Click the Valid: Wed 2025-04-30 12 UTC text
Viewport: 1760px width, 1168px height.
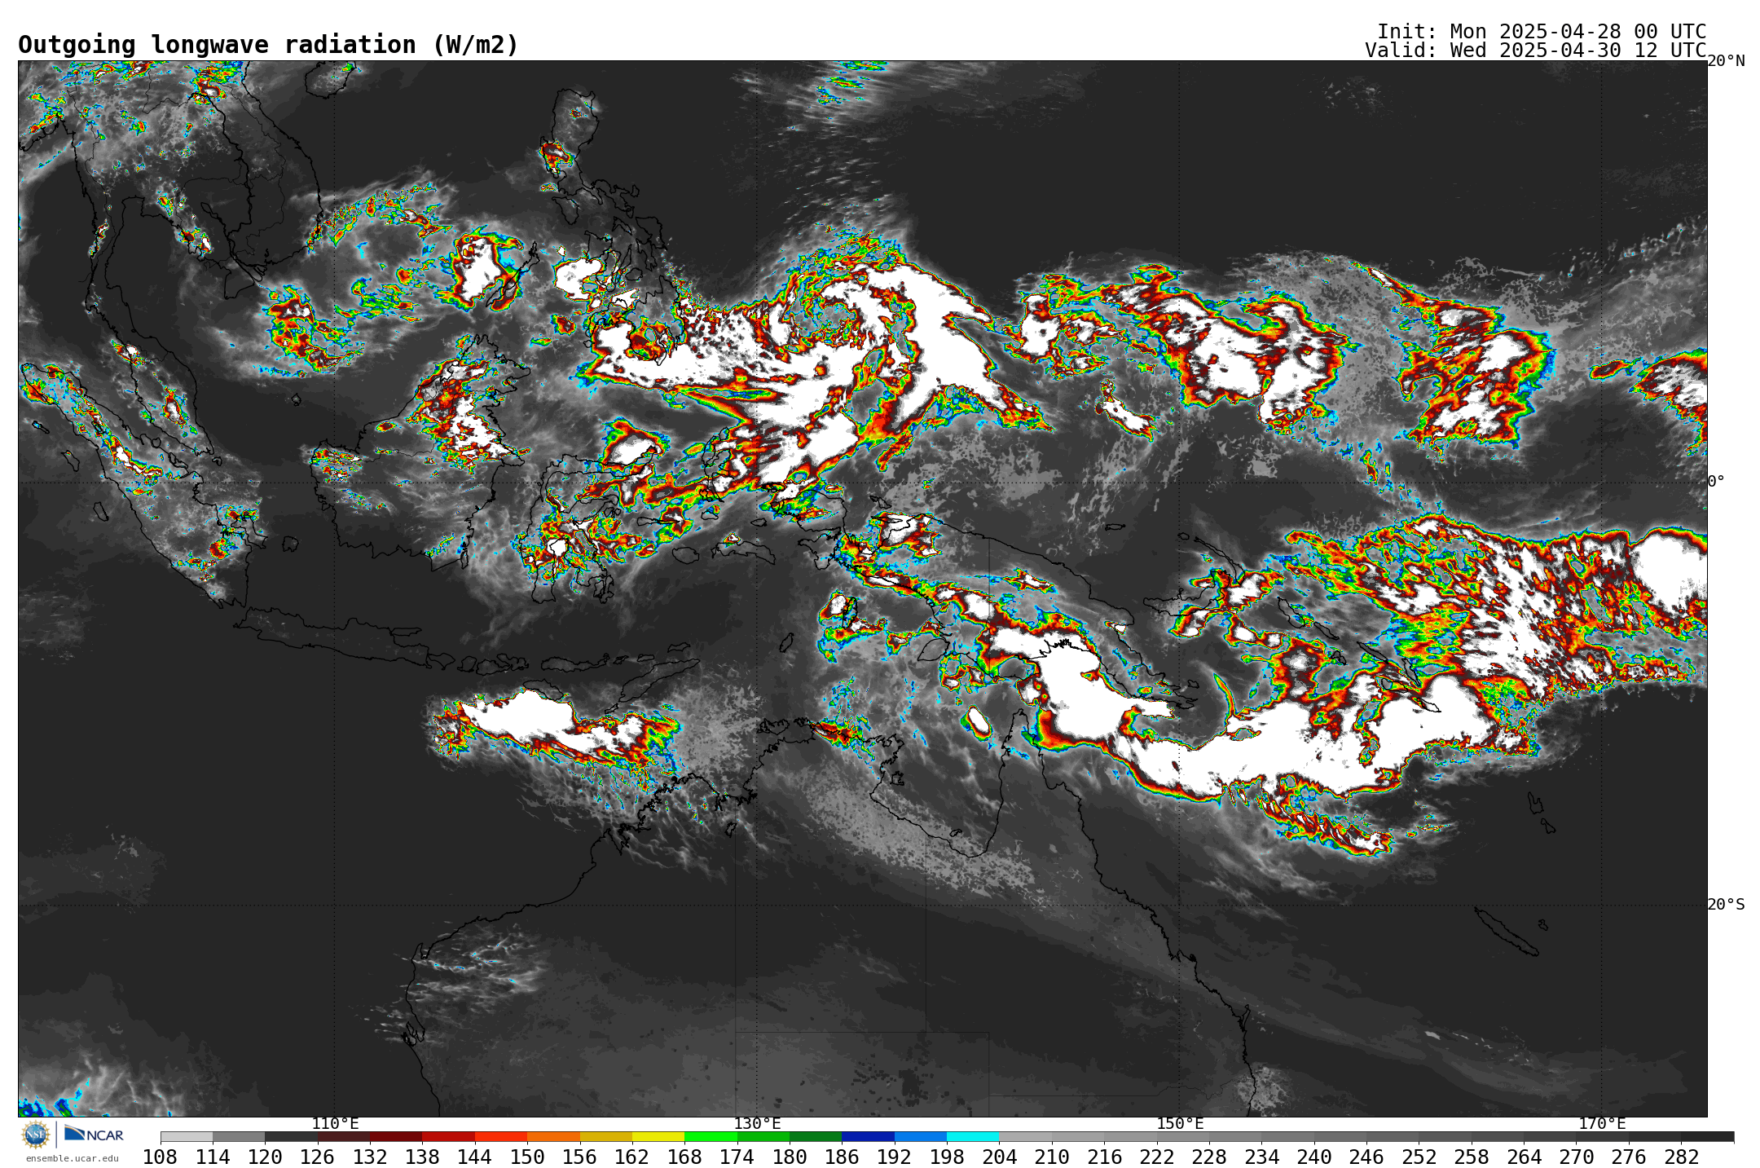pyautogui.click(x=1536, y=51)
